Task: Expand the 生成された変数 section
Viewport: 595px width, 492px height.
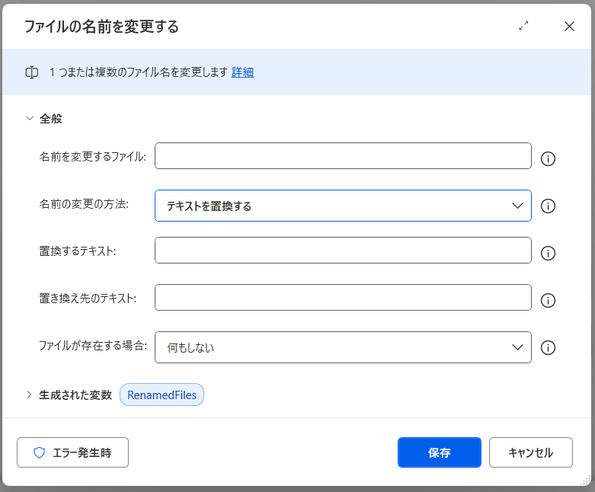Action: [x=30, y=395]
